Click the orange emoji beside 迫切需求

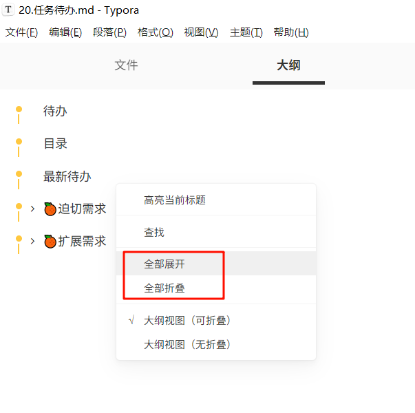tap(50, 209)
